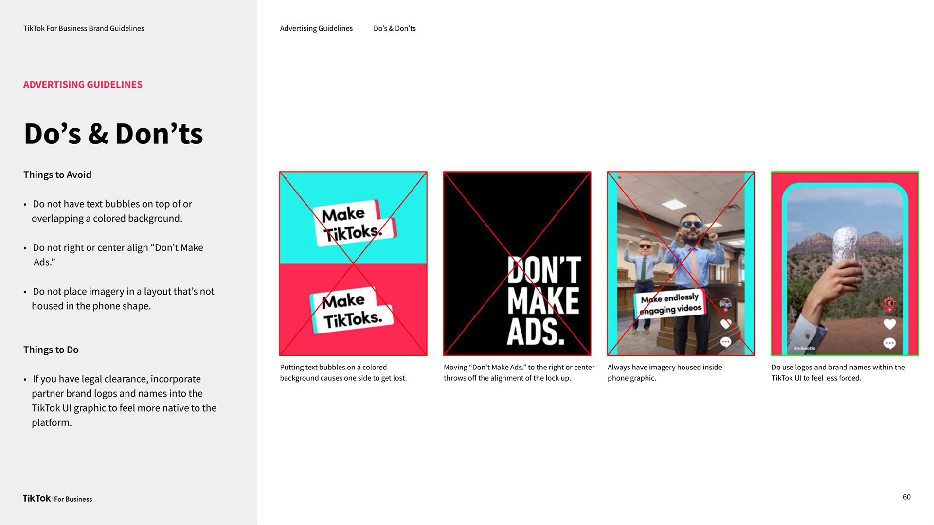This screenshot has width=934, height=525.
Task: Tap the heart icon in the courtroom video
Action: pyautogui.click(x=726, y=324)
